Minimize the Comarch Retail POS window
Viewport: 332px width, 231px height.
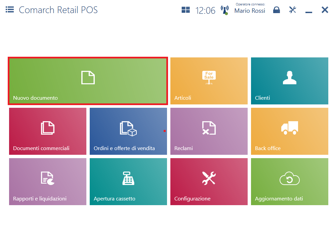[309, 12]
